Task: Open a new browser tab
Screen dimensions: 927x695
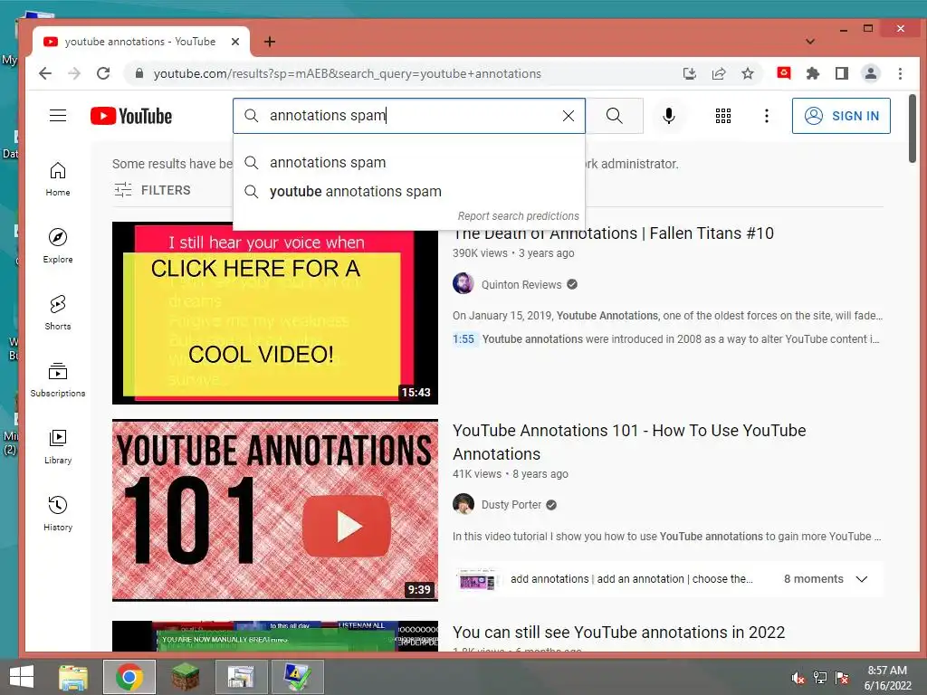Action: (270, 42)
